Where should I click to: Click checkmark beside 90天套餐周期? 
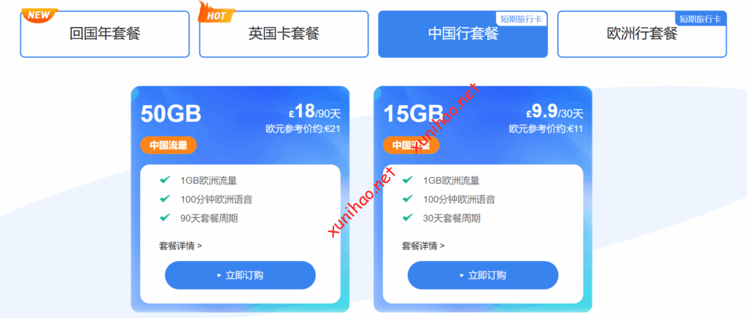pos(165,218)
